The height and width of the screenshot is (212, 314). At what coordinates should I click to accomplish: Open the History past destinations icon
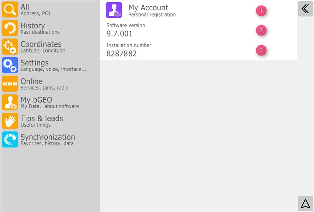(10, 28)
